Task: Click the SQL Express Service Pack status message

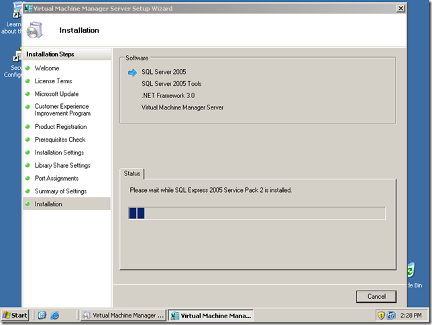Action: [211, 190]
